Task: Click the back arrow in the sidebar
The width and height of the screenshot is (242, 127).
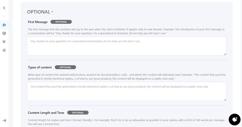Action: (4, 8)
